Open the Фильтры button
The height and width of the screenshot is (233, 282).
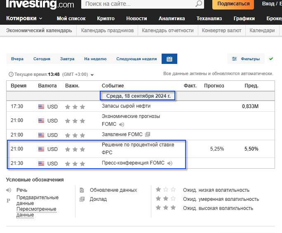click(246, 59)
